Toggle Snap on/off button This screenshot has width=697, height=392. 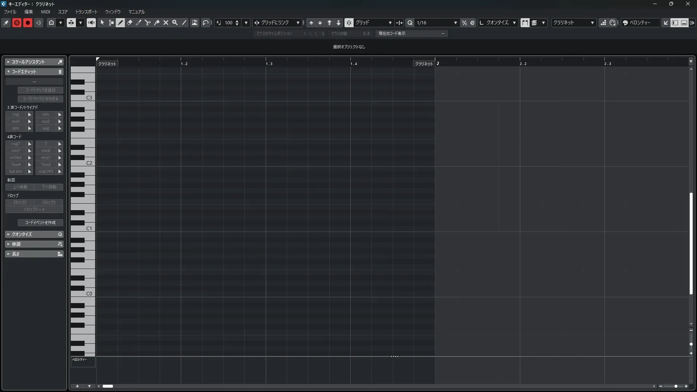(x=349, y=23)
